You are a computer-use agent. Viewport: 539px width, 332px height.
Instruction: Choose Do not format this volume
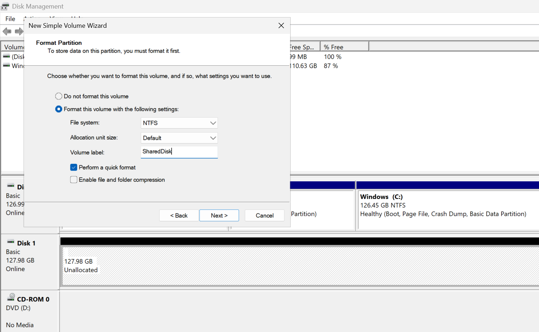92,96
